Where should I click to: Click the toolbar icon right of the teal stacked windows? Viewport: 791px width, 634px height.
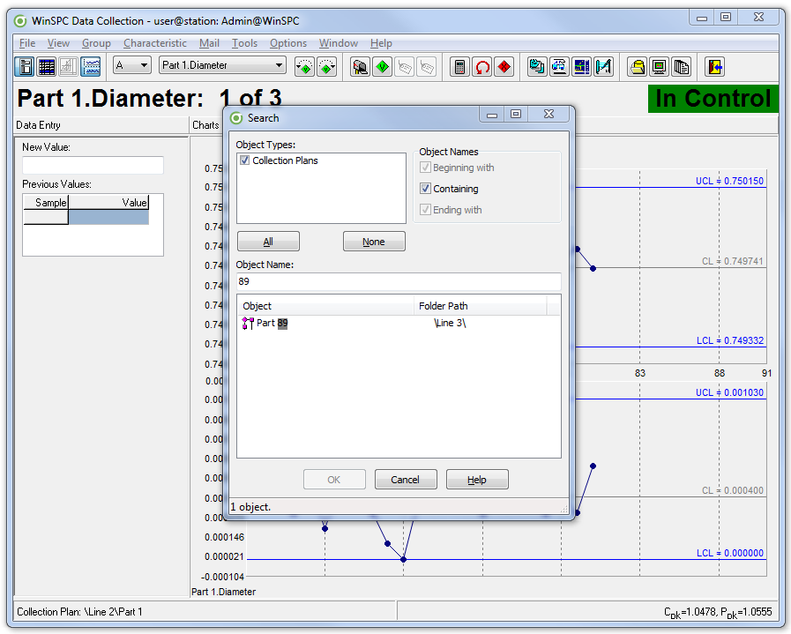click(x=559, y=67)
